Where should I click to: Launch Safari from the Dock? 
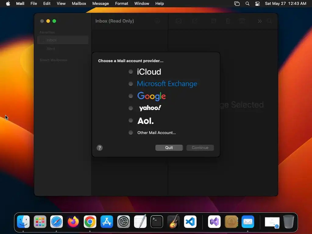(56, 222)
